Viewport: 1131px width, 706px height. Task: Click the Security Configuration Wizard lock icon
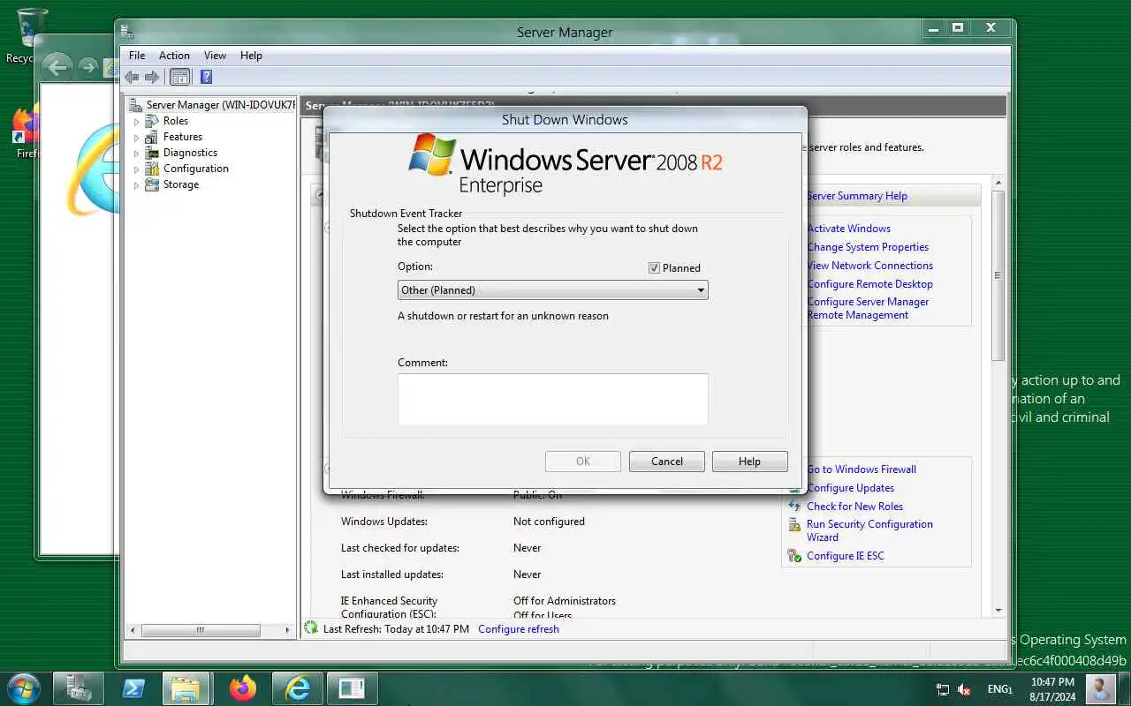(793, 524)
